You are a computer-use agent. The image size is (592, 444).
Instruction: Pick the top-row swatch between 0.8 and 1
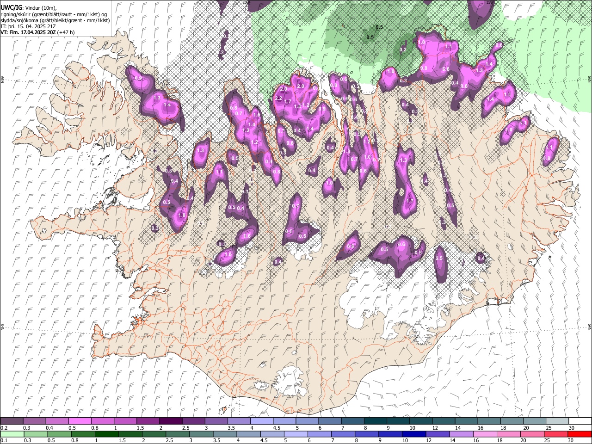click(x=103, y=421)
